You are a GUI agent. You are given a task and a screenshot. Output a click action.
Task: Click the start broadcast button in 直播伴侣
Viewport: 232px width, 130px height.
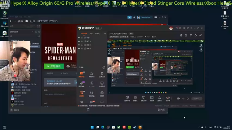197,99
